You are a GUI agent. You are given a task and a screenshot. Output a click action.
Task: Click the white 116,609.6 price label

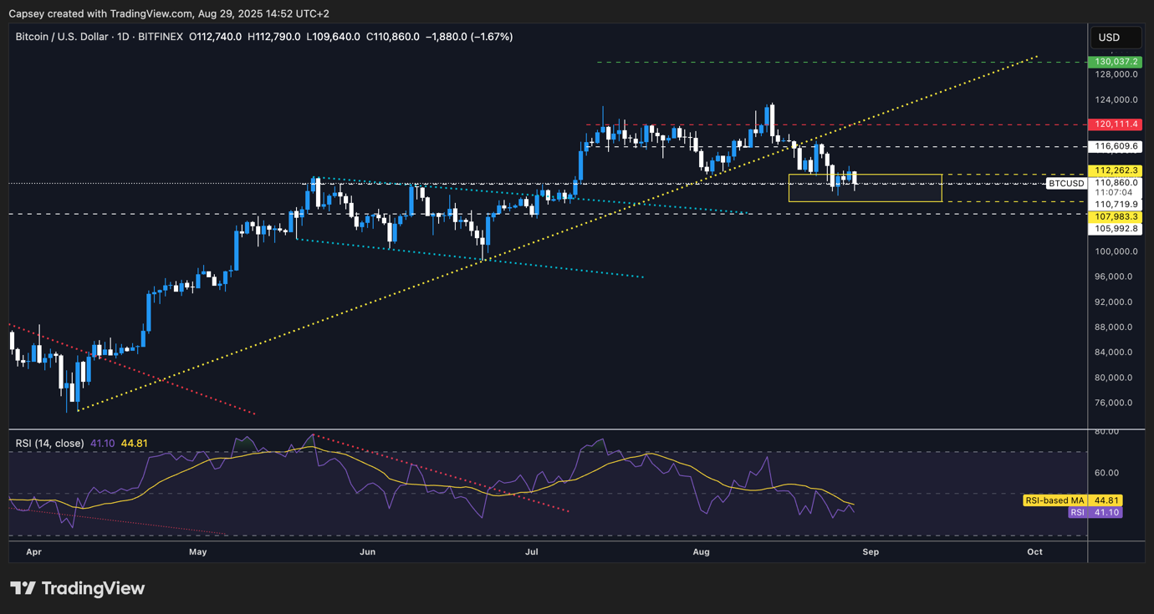coord(1114,145)
